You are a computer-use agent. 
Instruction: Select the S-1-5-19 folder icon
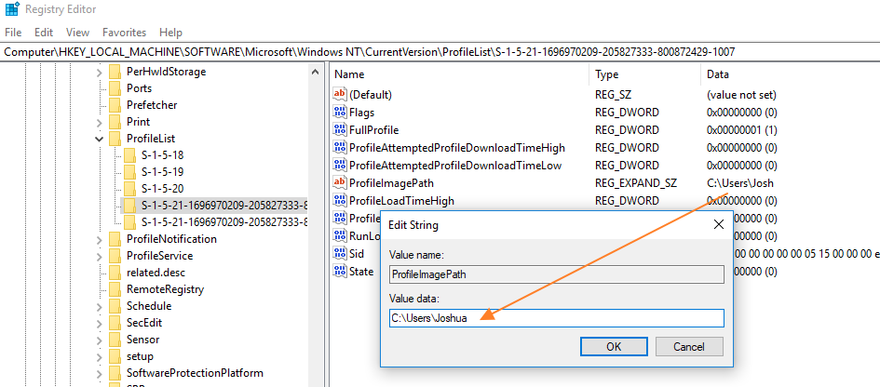pyautogui.click(x=129, y=171)
